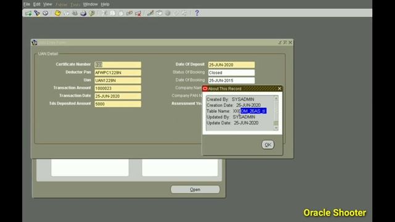Maximize the UAN entry form window
Image resolution: width=395 pixels, height=222 pixels.
click(285, 43)
